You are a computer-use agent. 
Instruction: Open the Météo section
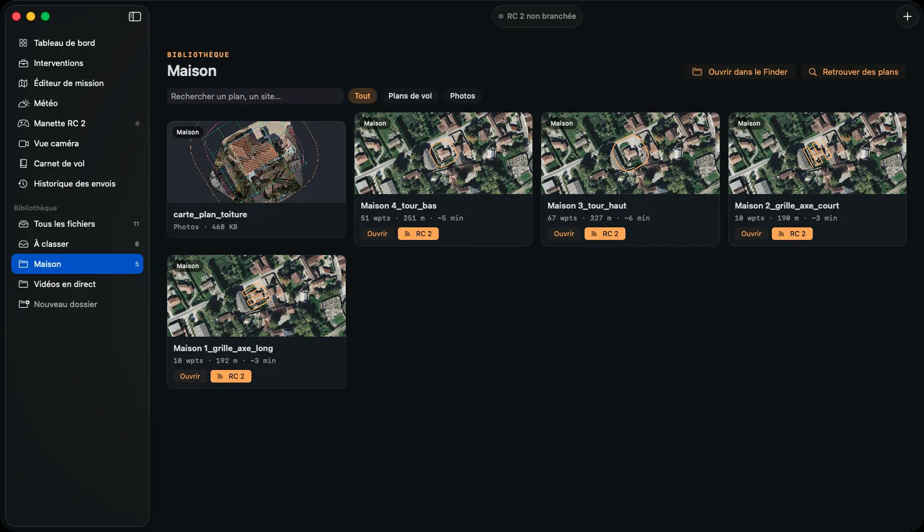77,103
